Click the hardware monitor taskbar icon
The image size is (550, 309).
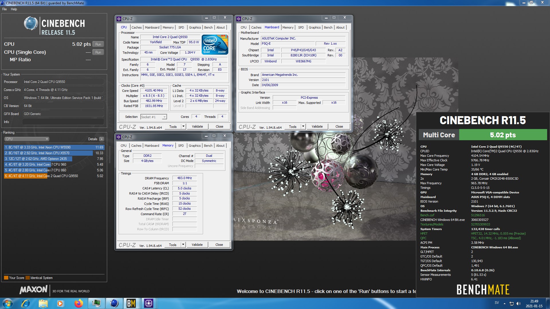[96, 303]
